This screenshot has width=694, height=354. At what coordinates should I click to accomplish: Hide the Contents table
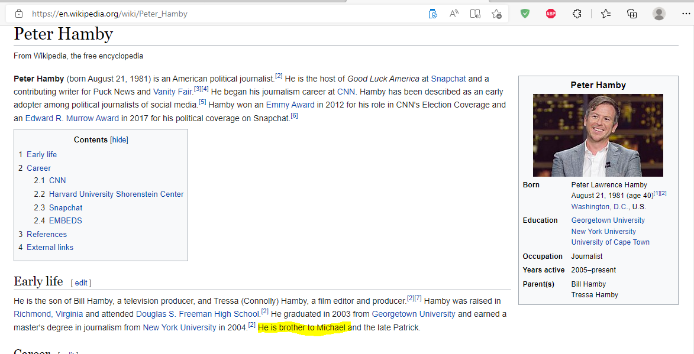[119, 140]
